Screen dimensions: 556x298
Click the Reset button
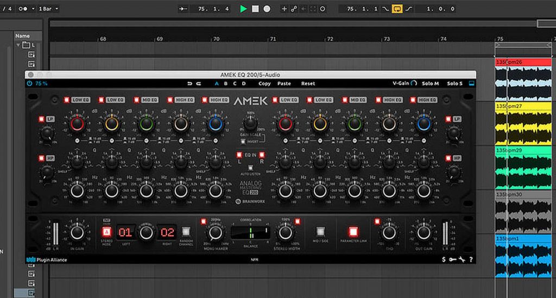coord(308,84)
